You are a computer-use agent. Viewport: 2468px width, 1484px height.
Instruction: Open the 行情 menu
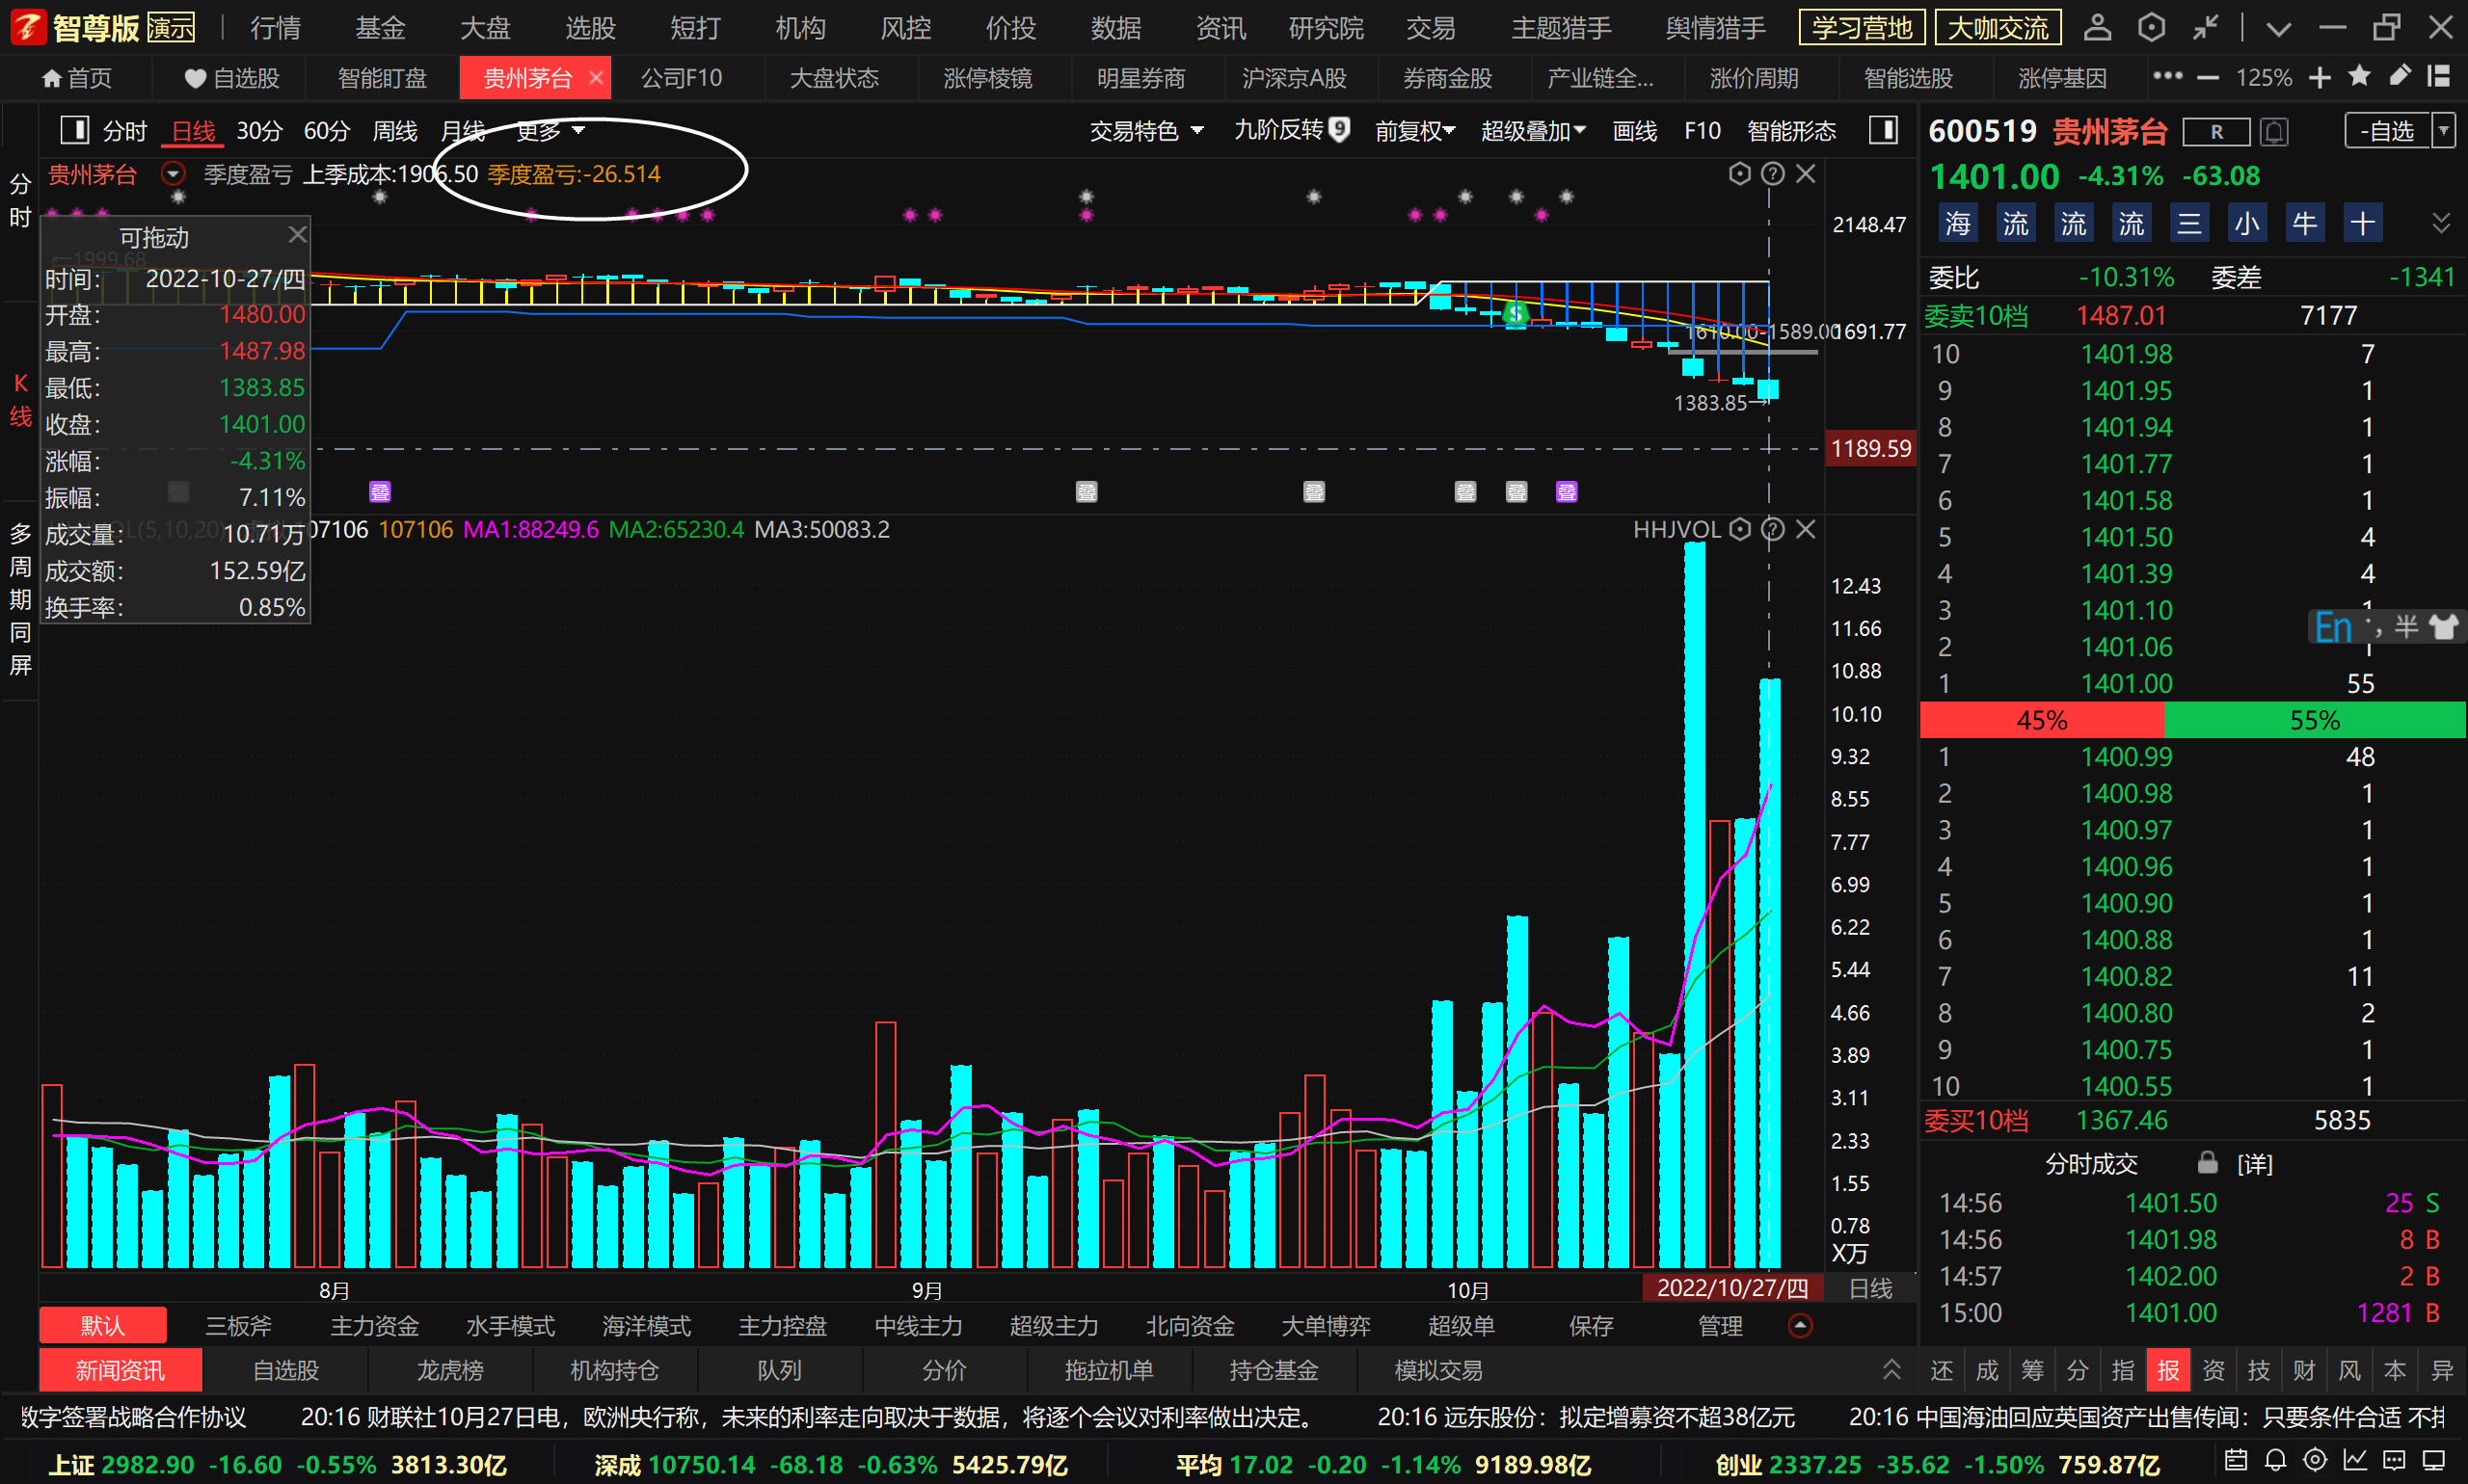tap(275, 28)
